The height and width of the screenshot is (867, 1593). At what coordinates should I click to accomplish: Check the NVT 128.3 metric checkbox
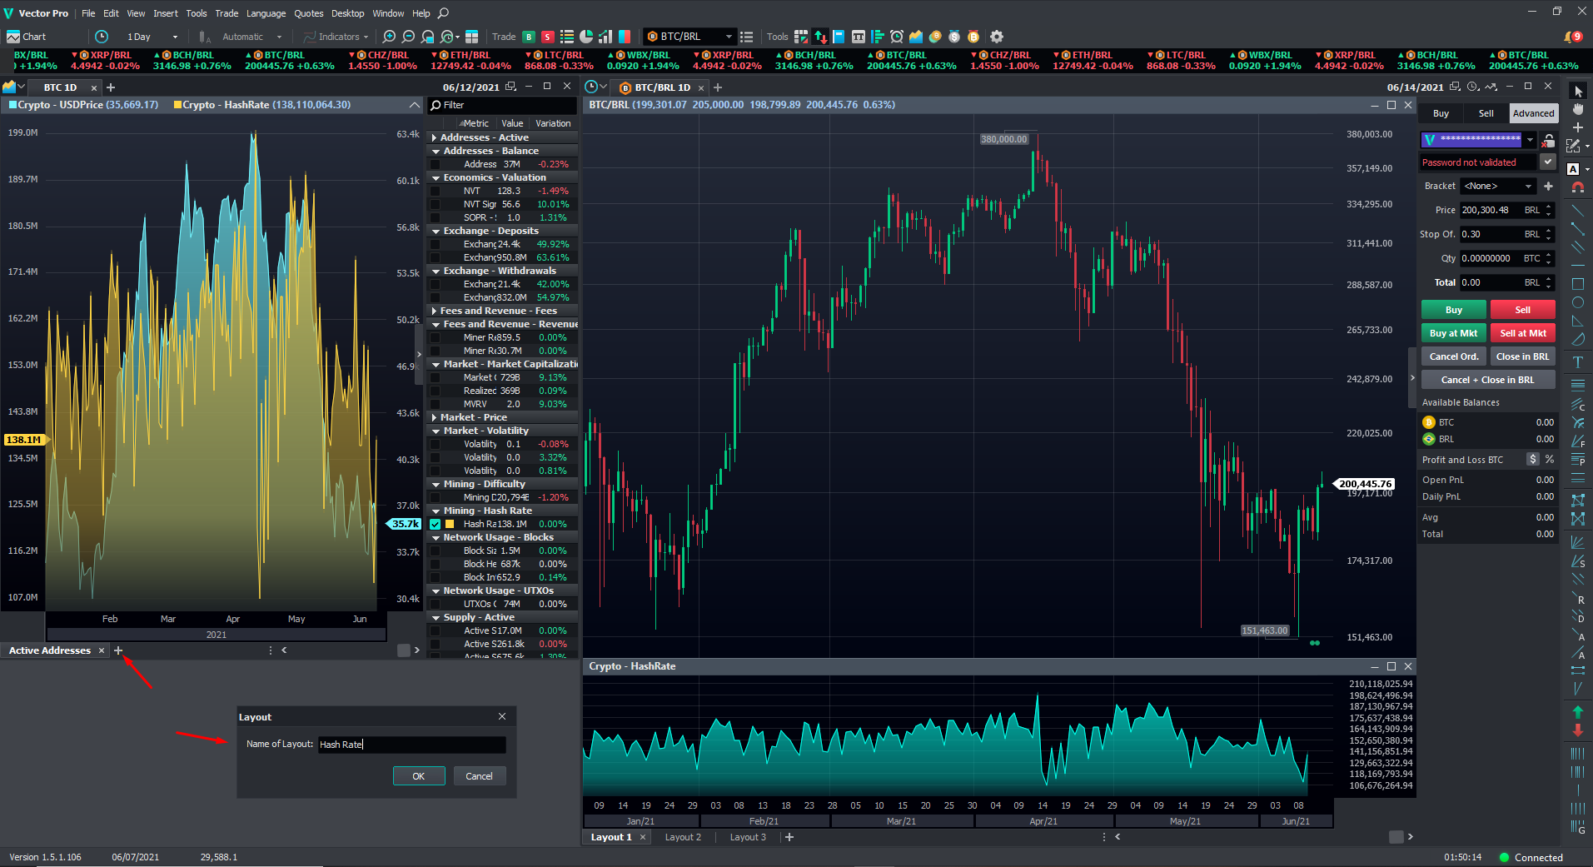click(x=435, y=191)
